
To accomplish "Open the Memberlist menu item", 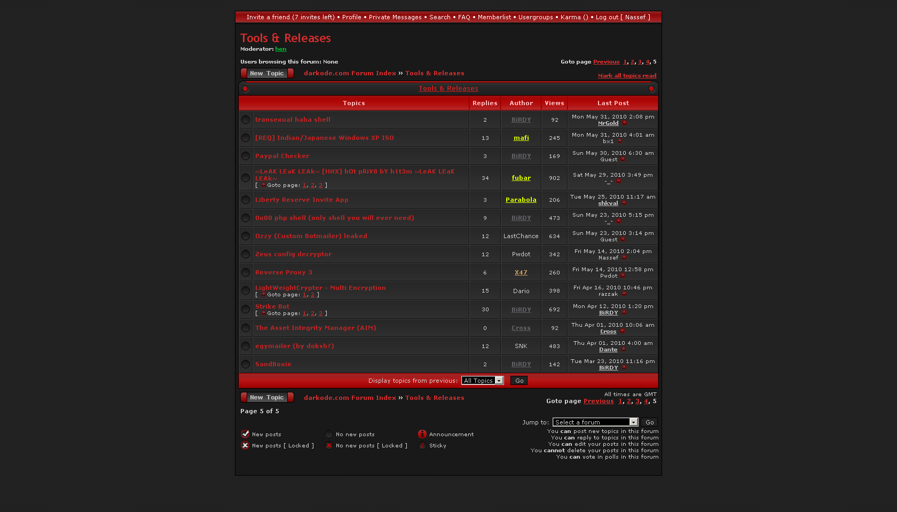I will point(494,17).
